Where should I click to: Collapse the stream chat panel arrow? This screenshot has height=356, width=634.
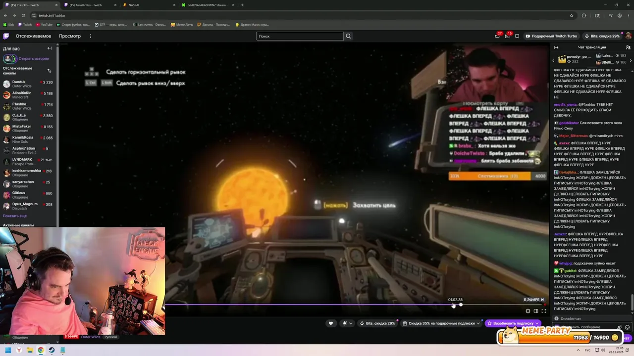coord(556,47)
